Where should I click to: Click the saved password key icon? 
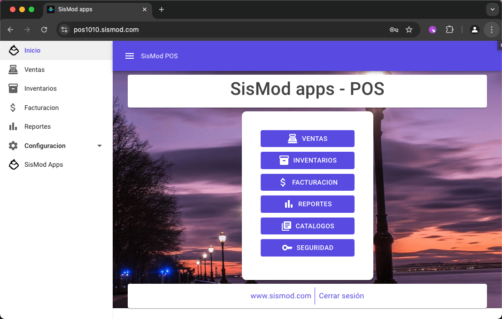click(394, 30)
